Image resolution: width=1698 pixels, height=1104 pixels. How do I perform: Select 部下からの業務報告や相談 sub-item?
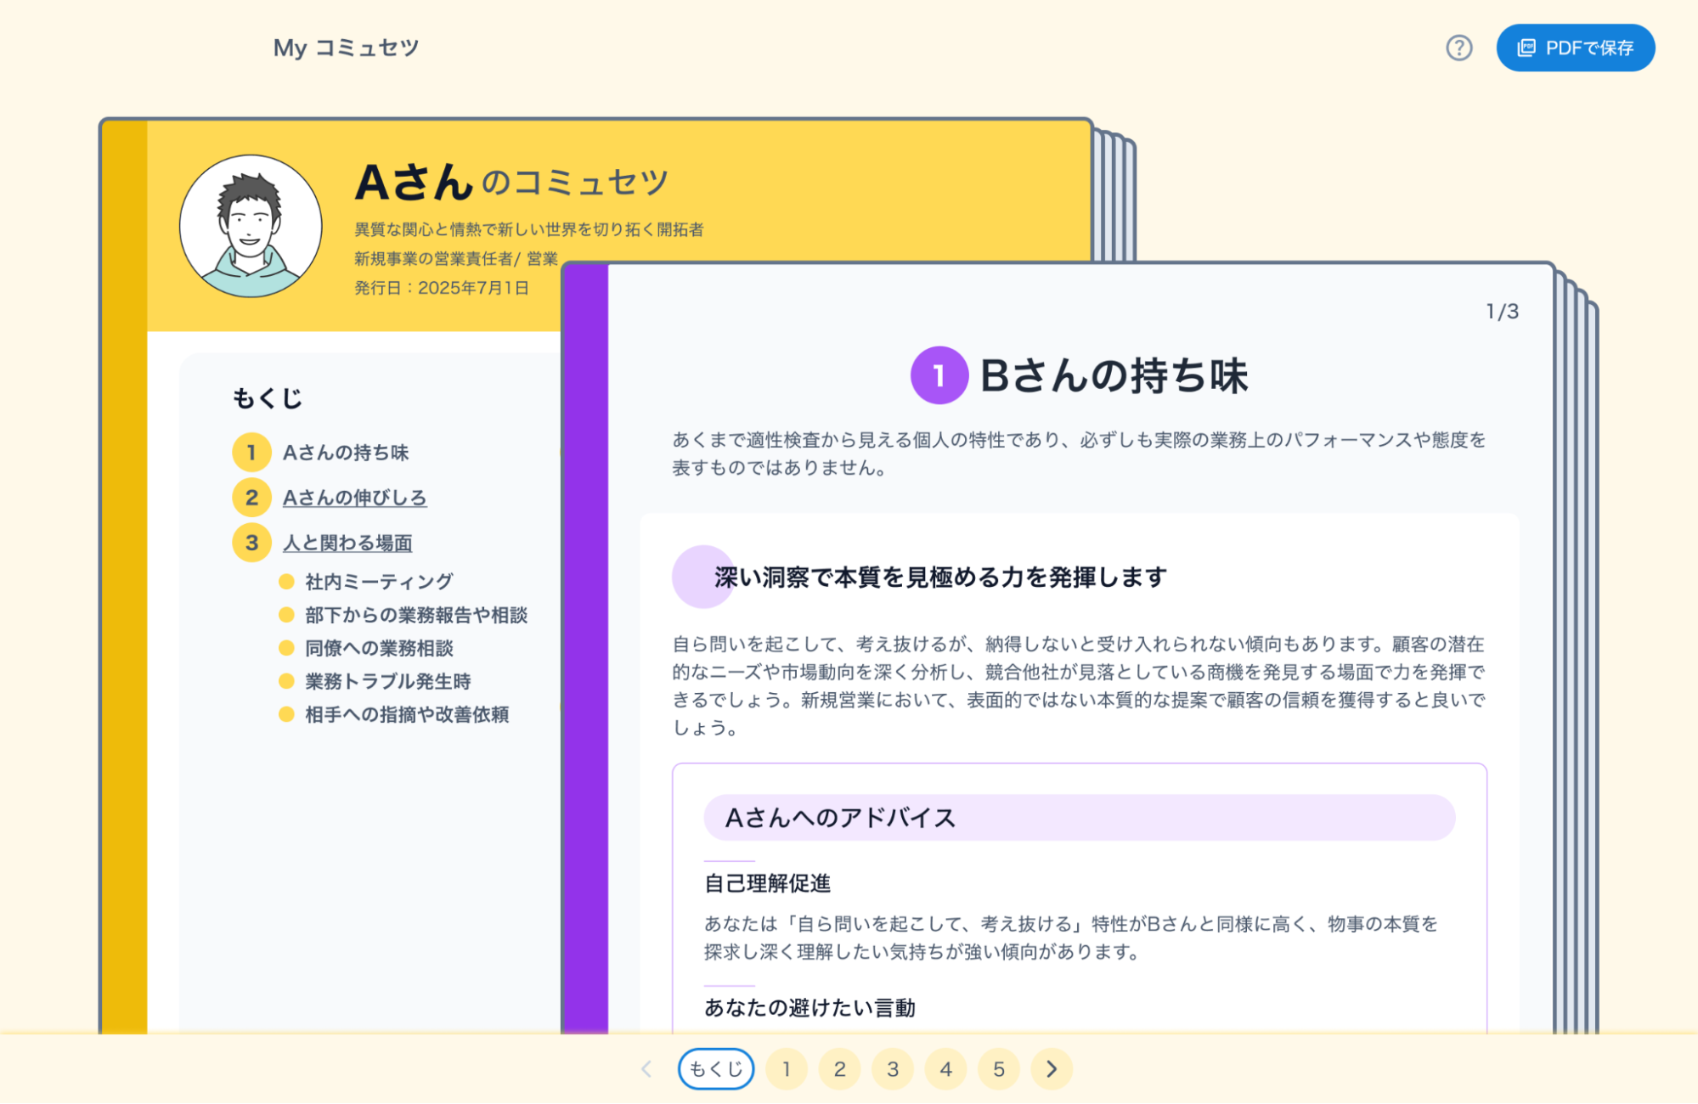click(x=416, y=615)
